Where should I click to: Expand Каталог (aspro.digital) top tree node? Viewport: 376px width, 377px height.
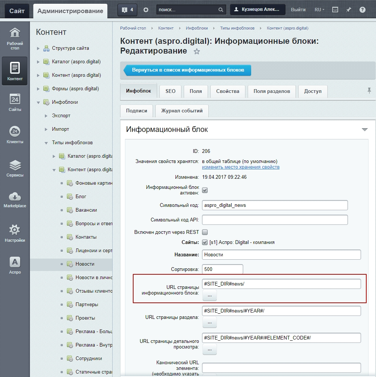pyautogui.click(x=38, y=62)
